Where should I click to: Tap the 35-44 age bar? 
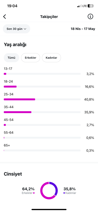(42, 112)
